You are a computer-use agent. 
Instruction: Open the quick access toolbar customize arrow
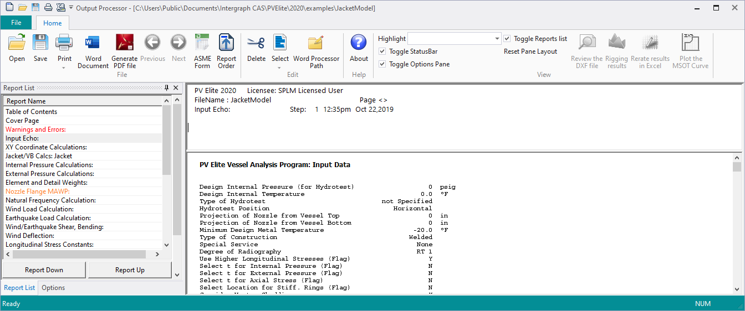tap(71, 8)
